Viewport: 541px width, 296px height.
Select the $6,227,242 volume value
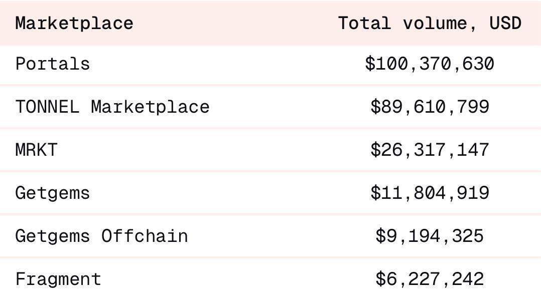coord(430,279)
